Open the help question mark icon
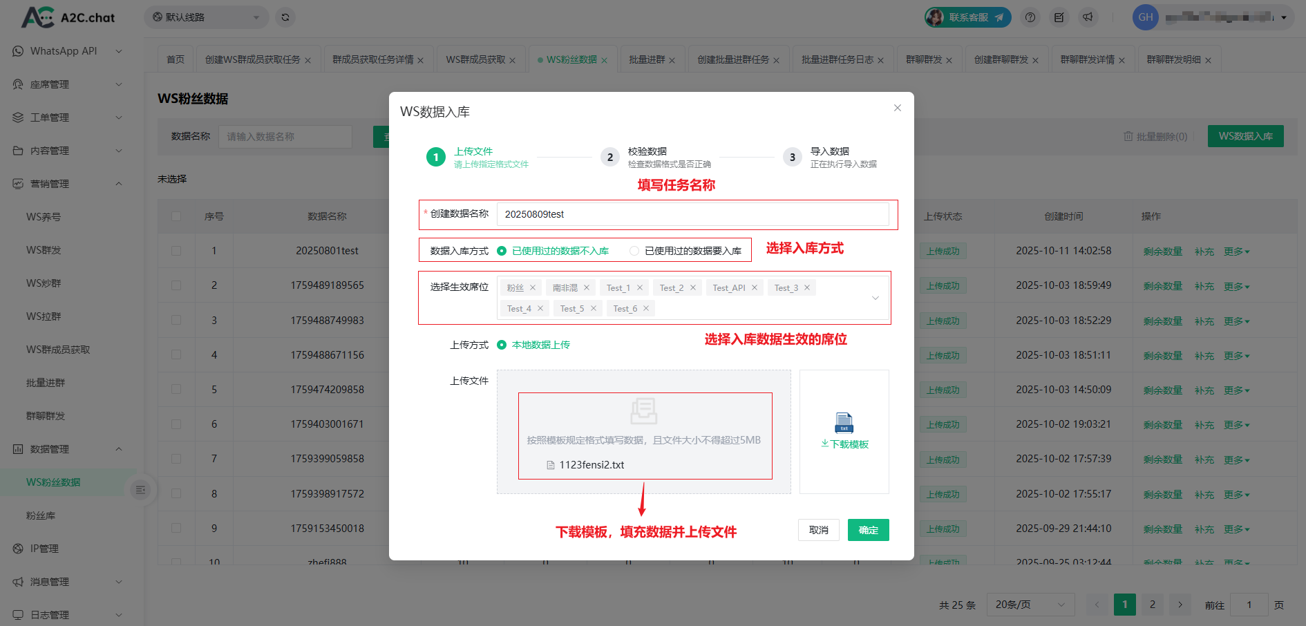 (1030, 17)
